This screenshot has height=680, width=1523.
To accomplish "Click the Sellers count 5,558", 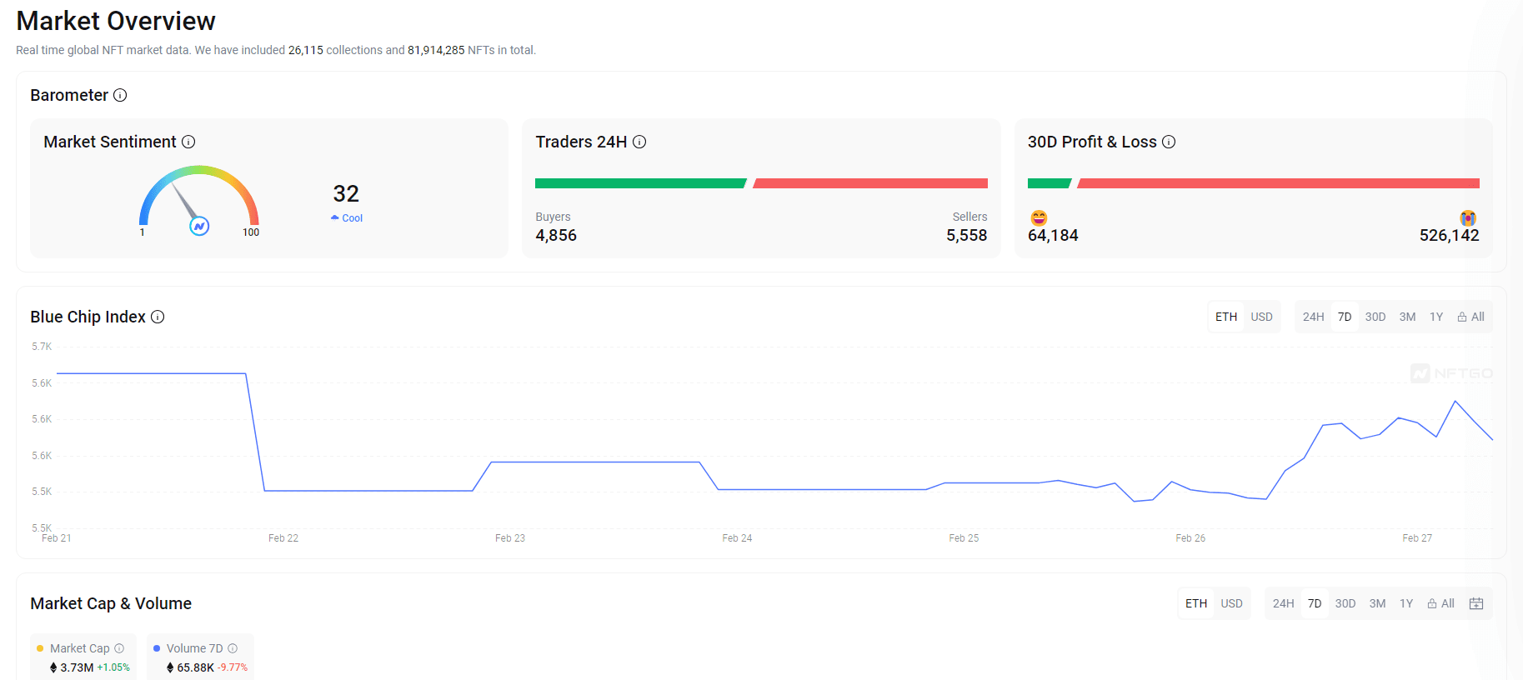I will coord(966,236).
